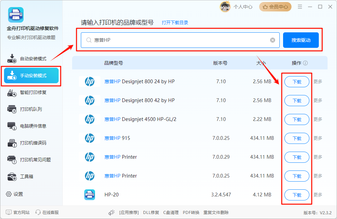Click HP logo beside Printer 7.0.0.29 row

click(90, 157)
